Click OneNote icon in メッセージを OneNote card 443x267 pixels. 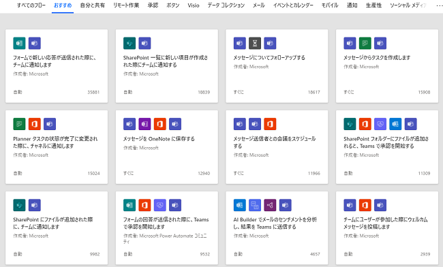point(144,124)
